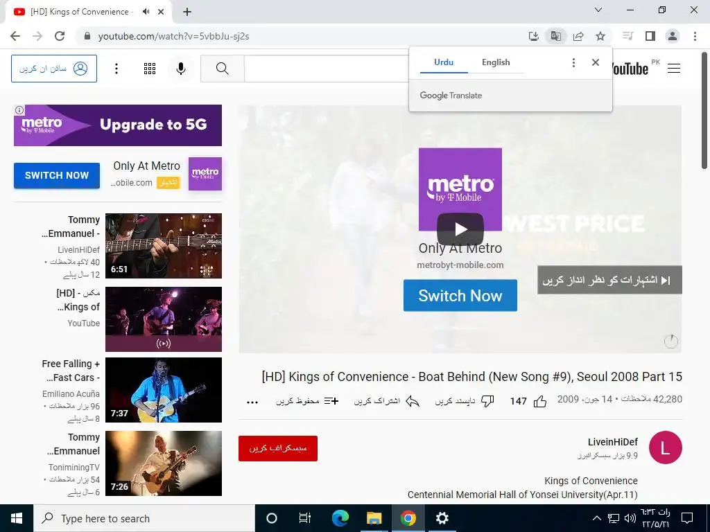The width and height of the screenshot is (710, 532).
Task: Open more actions ellipsis below video
Action: [252, 402]
